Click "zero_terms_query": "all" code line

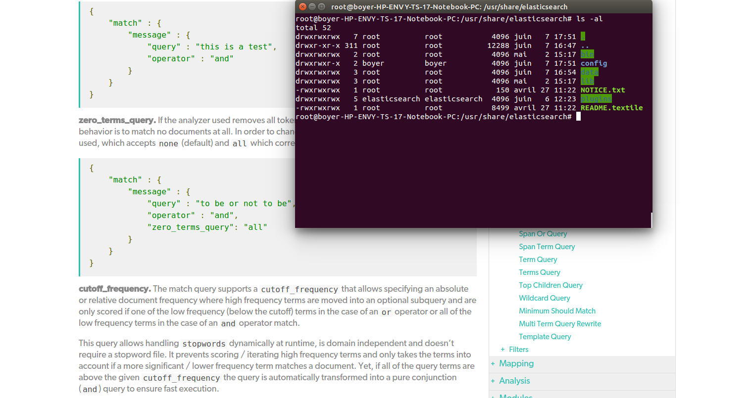(x=207, y=227)
